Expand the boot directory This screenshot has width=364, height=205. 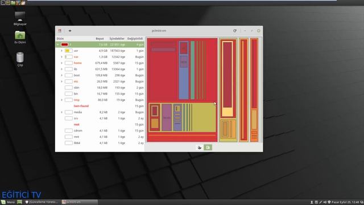click(62, 75)
